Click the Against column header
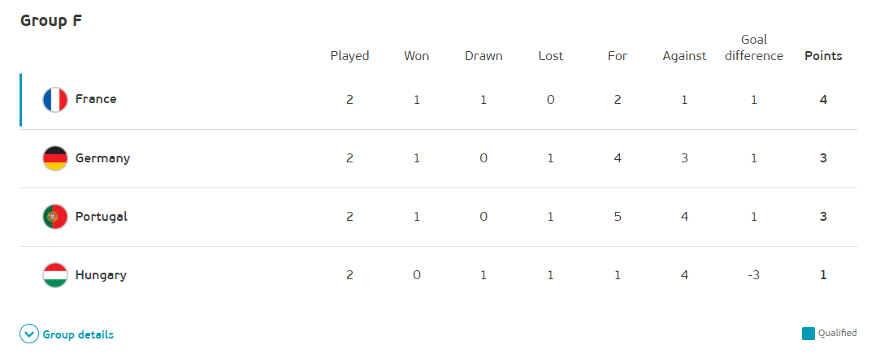Viewport: 876px width, 362px height. point(684,56)
